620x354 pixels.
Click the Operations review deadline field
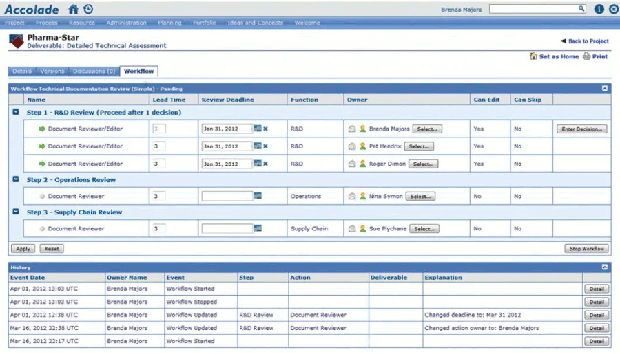pyautogui.click(x=227, y=196)
